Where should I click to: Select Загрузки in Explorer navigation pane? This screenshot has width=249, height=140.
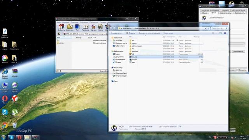(117, 40)
